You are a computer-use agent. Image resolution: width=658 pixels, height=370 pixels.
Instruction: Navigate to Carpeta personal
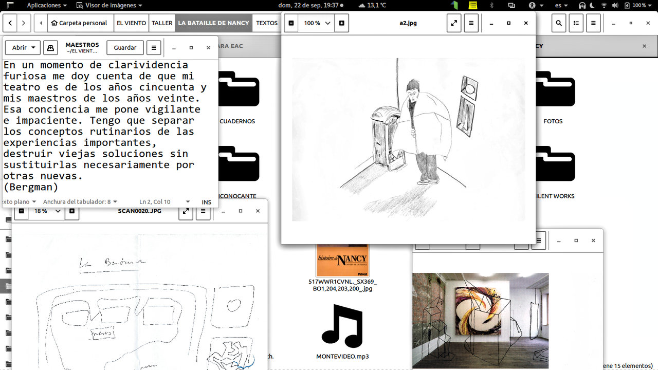pos(79,23)
